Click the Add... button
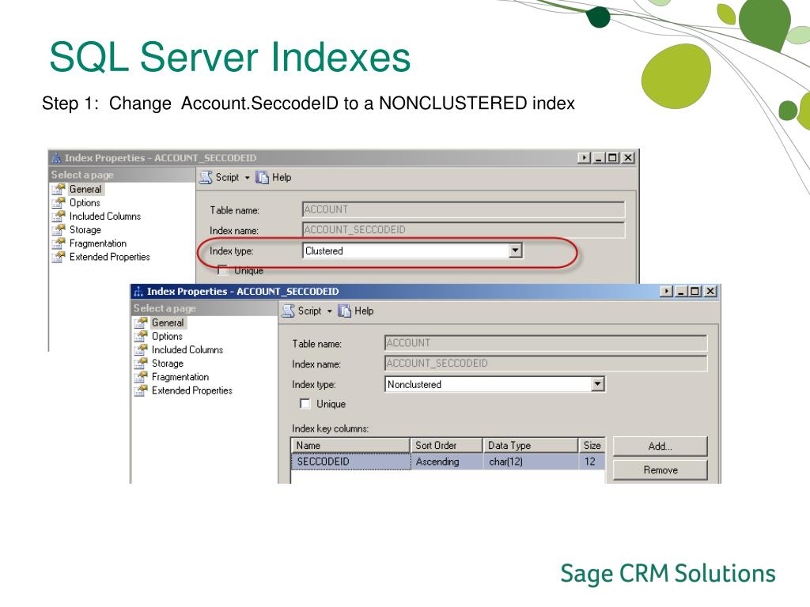 (660, 446)
